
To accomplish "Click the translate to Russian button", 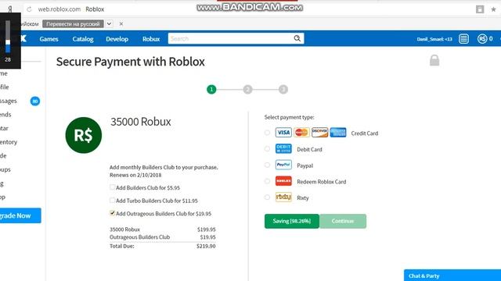I will pyautogui.click(x=73, y=24).
